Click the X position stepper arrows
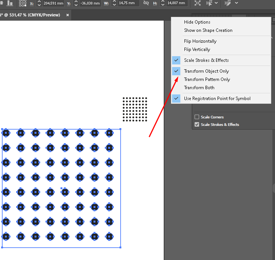The image size is (275, 260). tap(39, 3)
